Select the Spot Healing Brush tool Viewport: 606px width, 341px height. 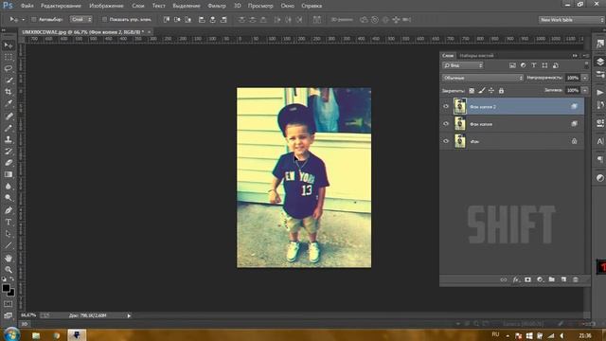pyautogui.click(x=9, y=116)
